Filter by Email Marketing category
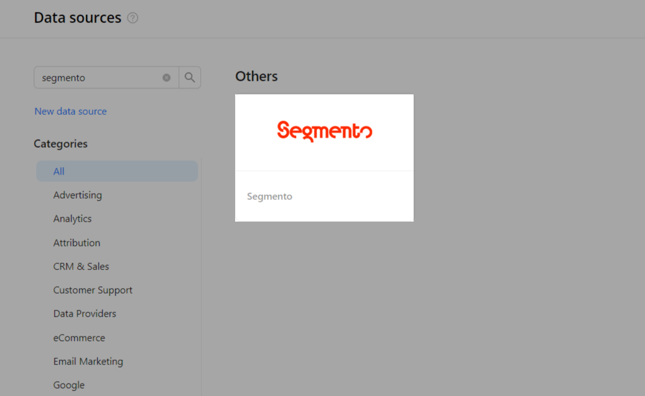The width and height of the screenshot is (645, 396). (x=88, y=361)
